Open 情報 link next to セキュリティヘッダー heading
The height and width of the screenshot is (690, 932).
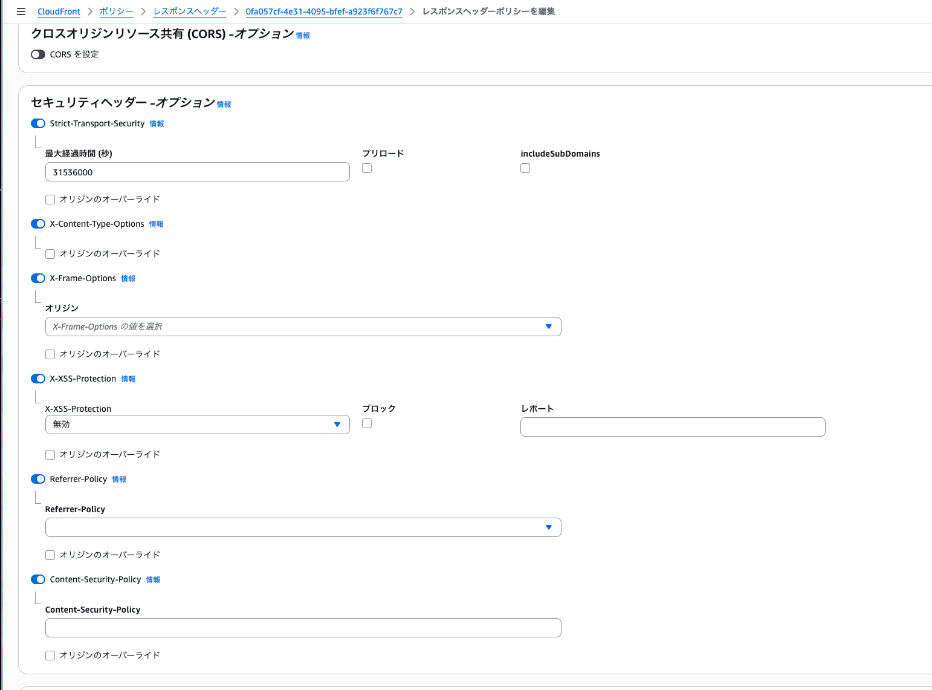coord(224,105)
